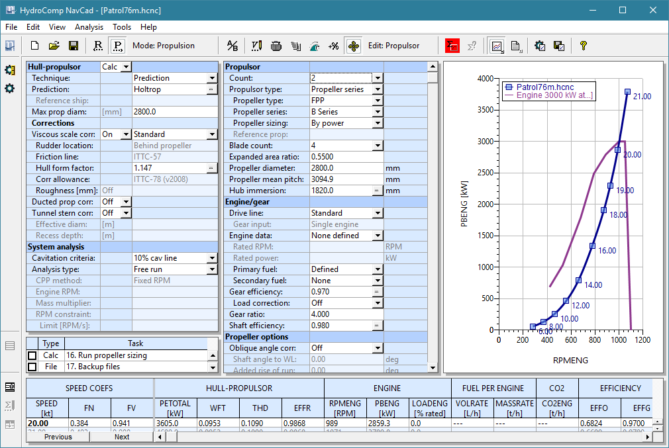The height and width of the screenshot is (448, 669).
Task: Open the View menu
Action: coord(57,27)
